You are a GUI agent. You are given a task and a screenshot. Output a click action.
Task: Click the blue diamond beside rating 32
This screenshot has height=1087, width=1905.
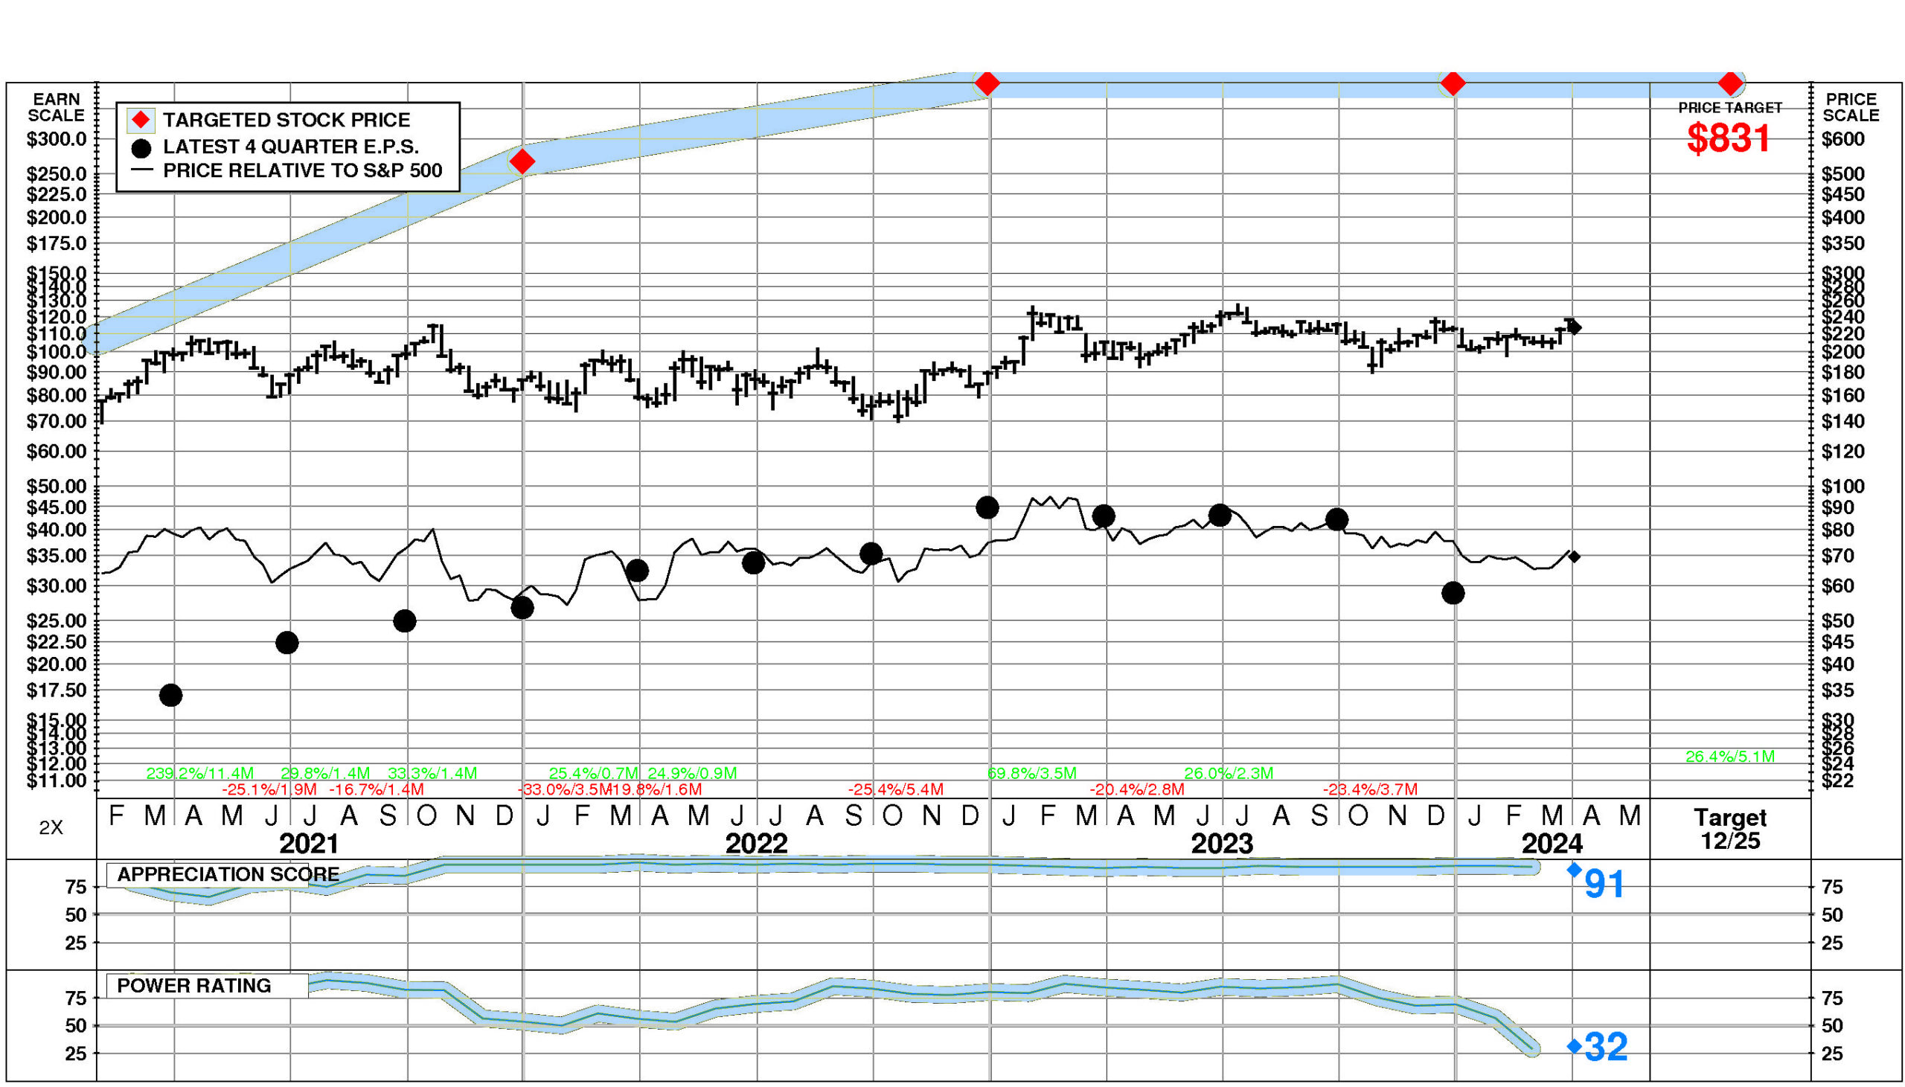pyautogui.click(x=1574, y=1046)
